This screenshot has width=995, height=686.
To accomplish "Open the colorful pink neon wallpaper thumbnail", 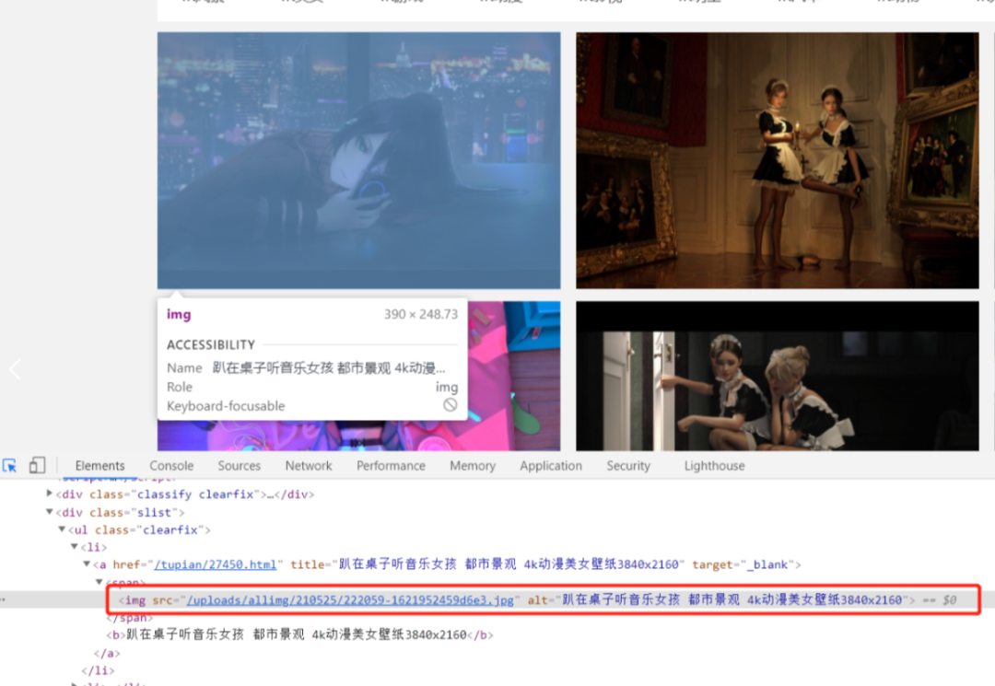I will pyautogui.click(x=514, y=376).
